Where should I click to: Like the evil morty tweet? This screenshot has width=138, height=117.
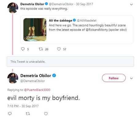pyautogui.click(x=46, y=114)
